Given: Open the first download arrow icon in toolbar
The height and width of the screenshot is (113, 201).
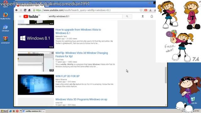Looking at the screenshot, I should pyautogui.click(x=150, y=10).
